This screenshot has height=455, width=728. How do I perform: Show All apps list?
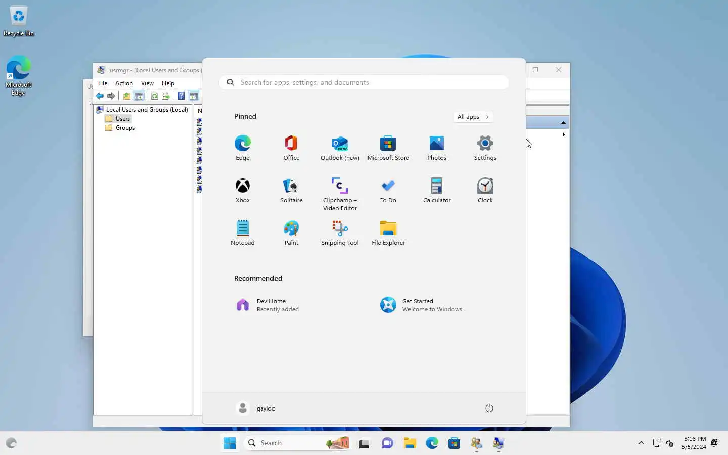pyautogui.click(x=473, y=117)
